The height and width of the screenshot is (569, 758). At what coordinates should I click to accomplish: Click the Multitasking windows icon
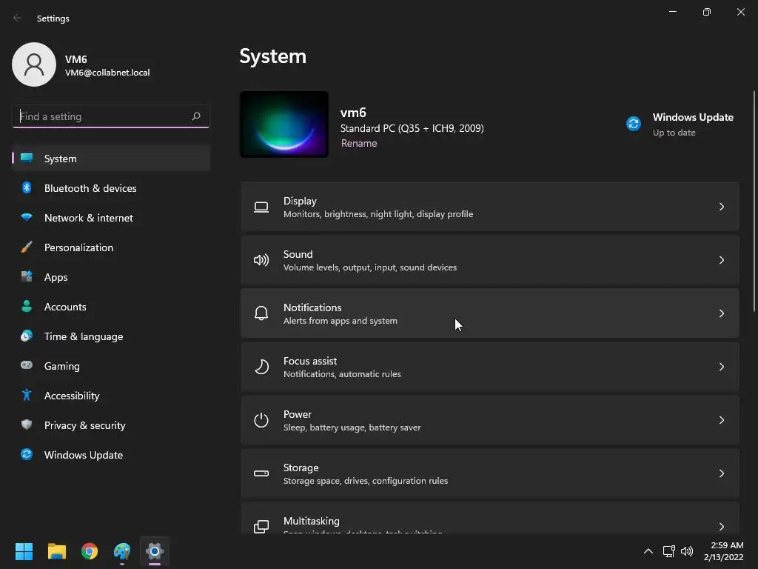coord(261,527)
